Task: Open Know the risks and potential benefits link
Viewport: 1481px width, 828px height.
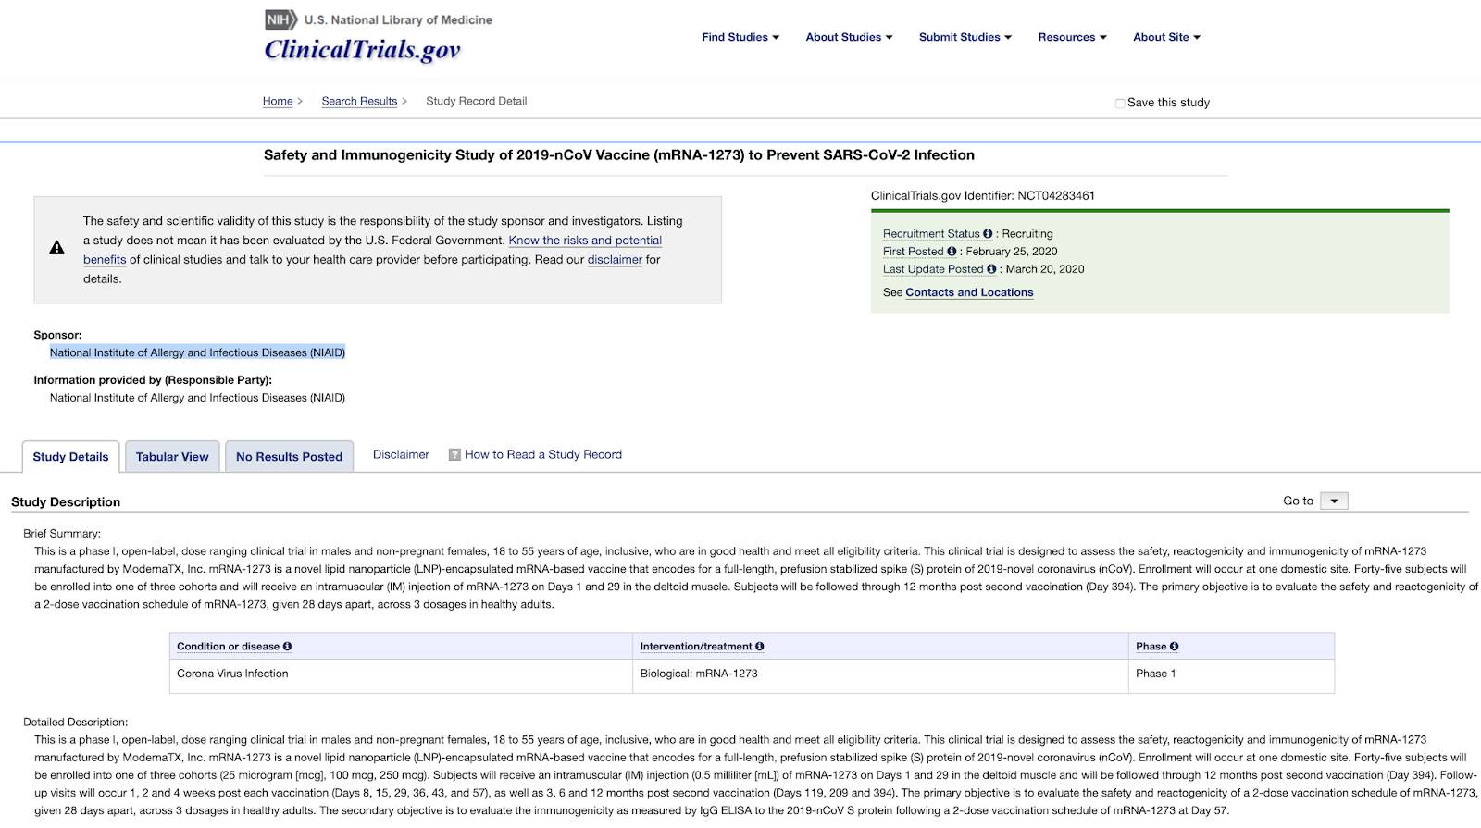Action: [585, 241]
